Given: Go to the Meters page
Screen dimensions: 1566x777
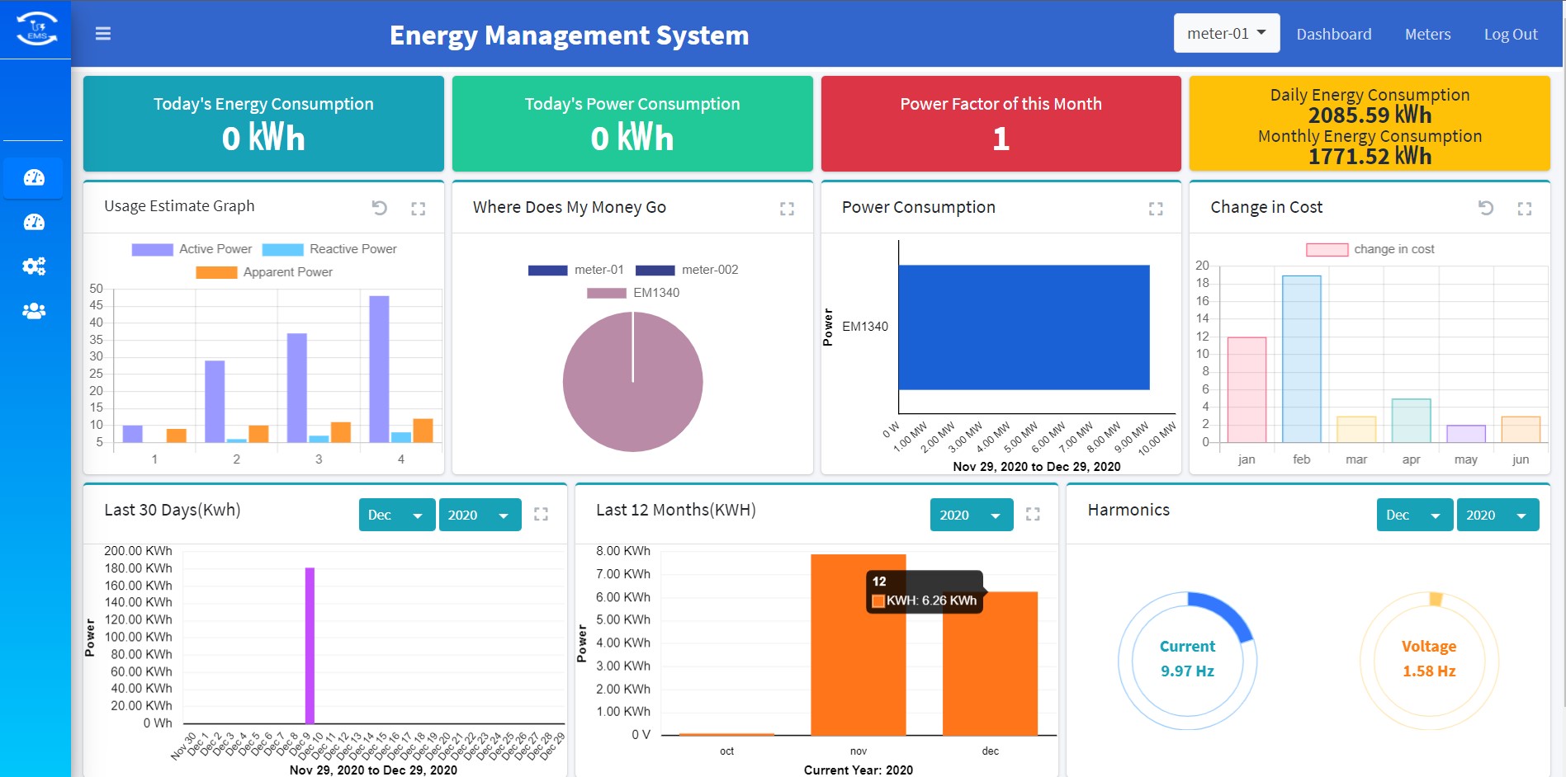Looking at the screenshot, I should coord(1427,34).
